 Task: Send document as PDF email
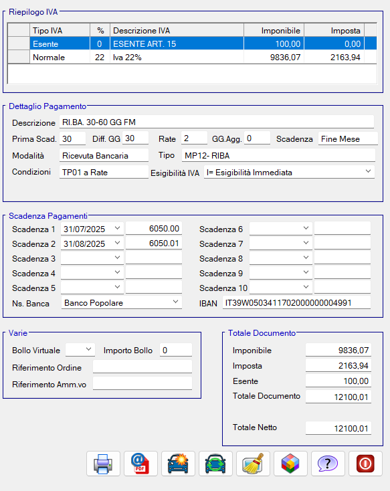point(140,464)
